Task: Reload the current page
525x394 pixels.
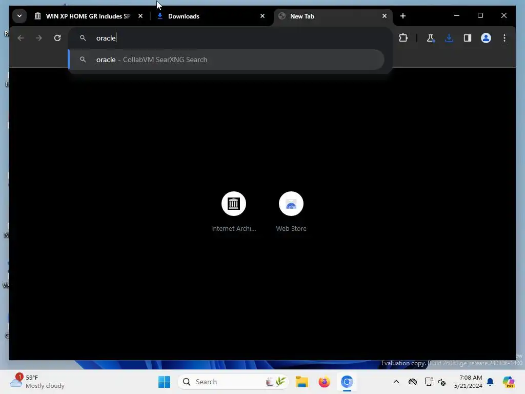Action: click(57, 38)
